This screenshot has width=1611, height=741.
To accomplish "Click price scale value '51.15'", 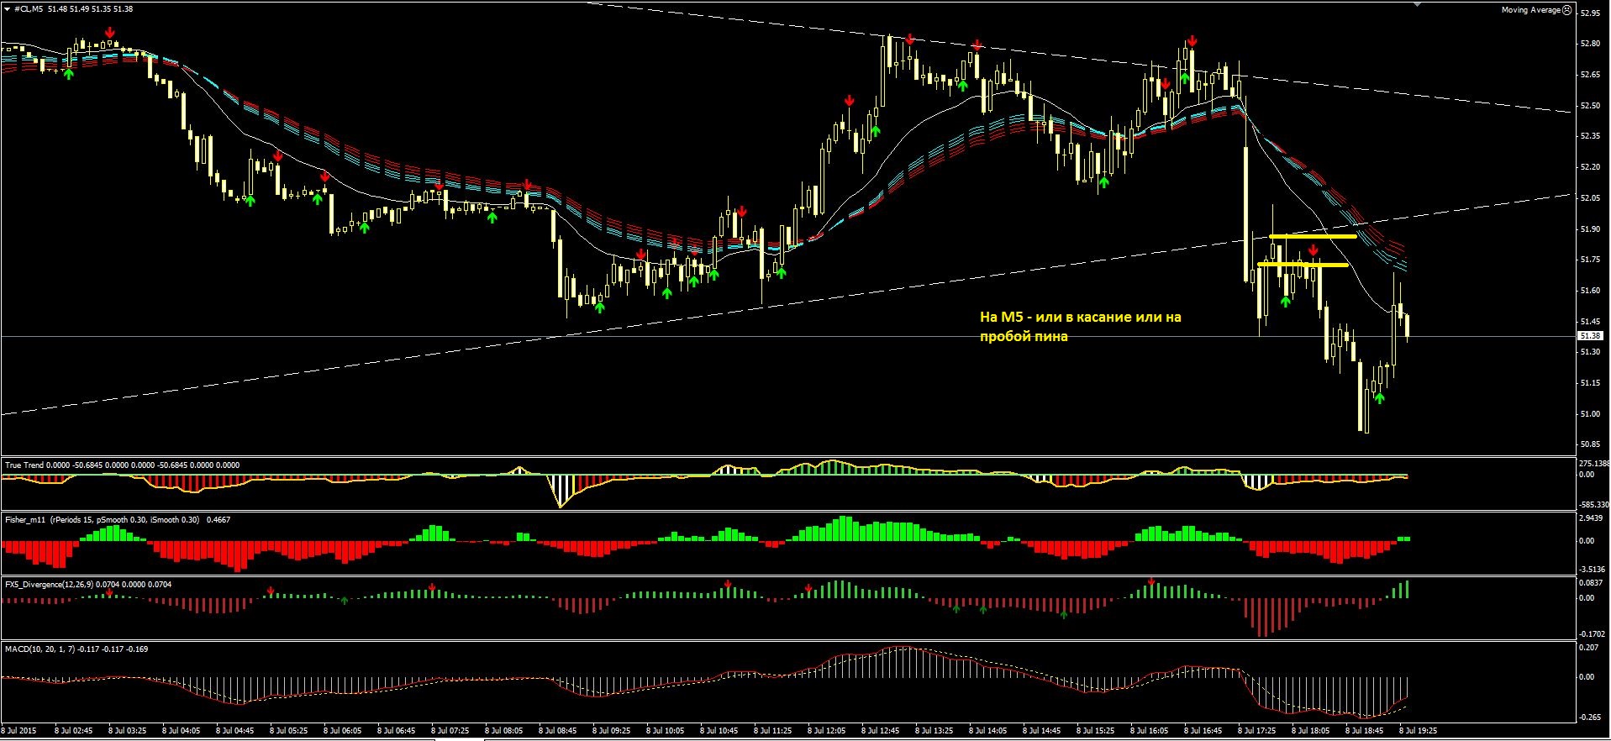I will point(1590,383).
